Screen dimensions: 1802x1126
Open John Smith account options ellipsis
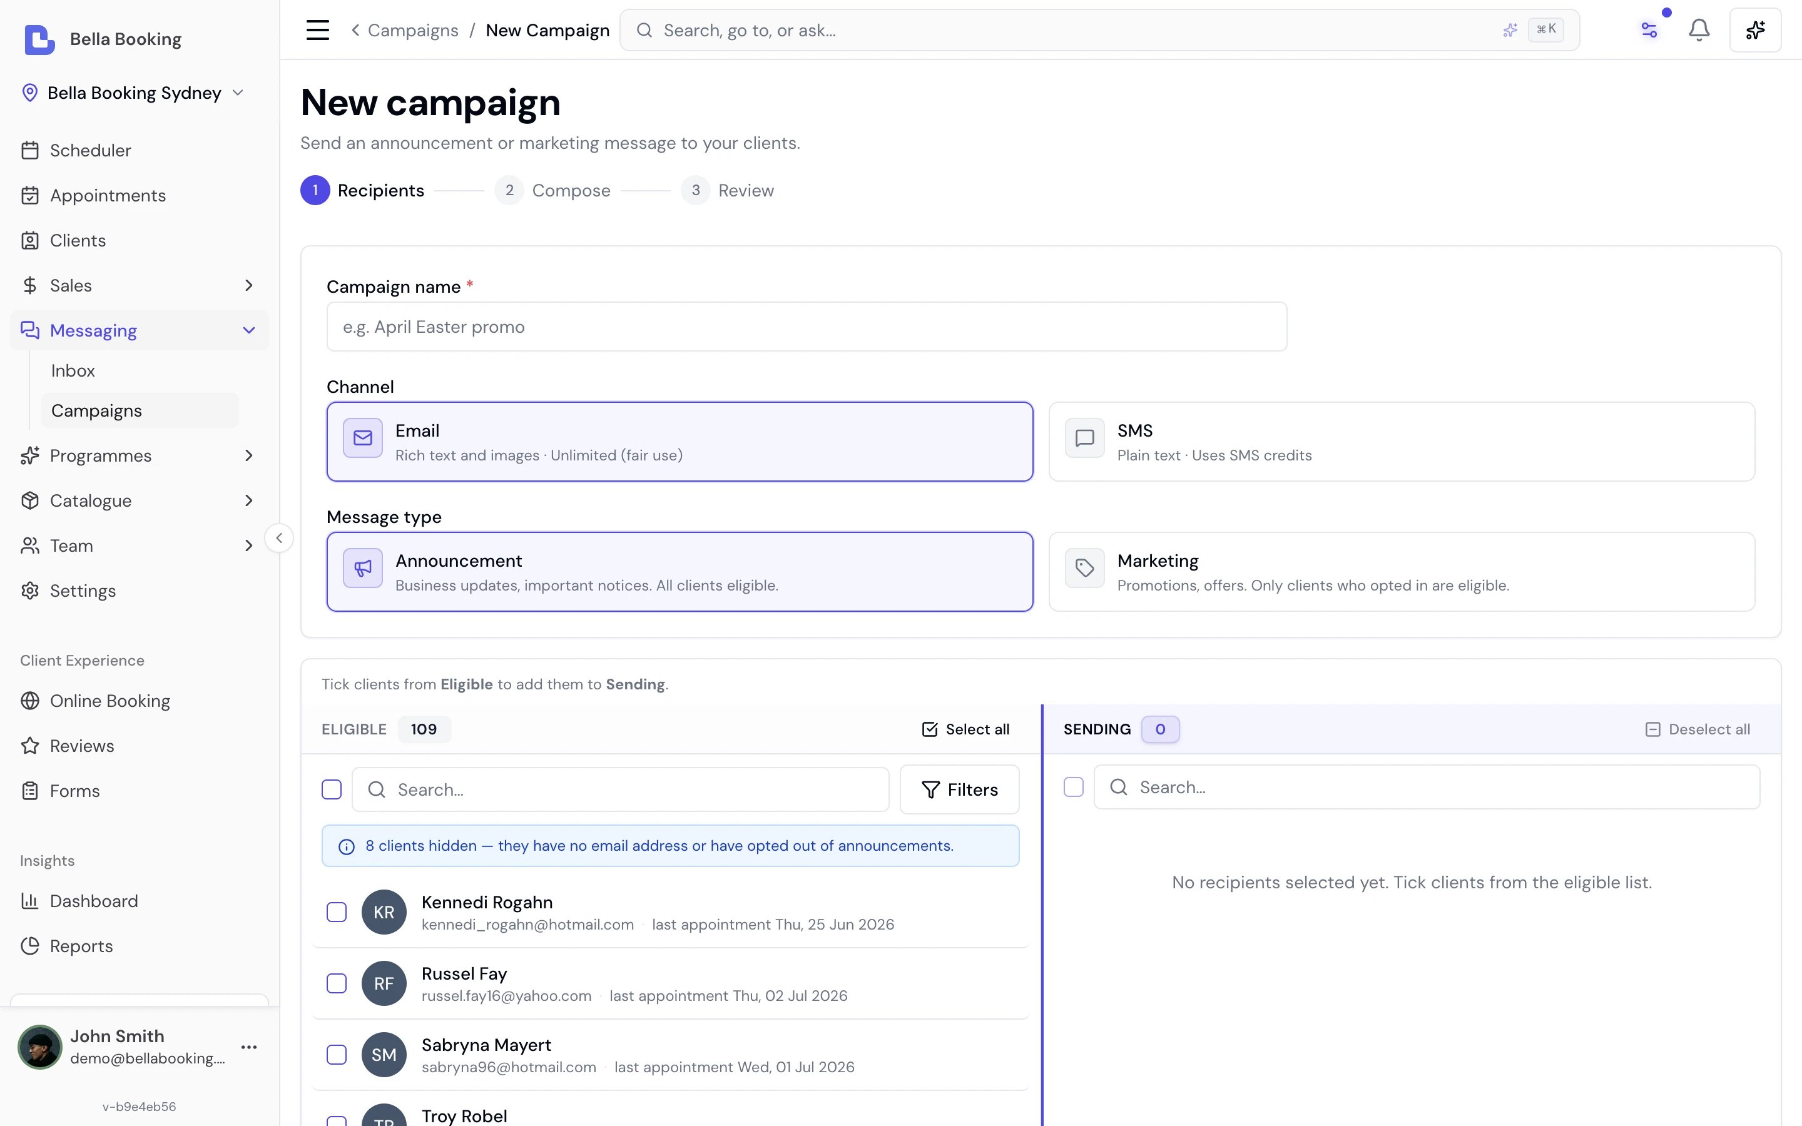[x=248, y=1047]
